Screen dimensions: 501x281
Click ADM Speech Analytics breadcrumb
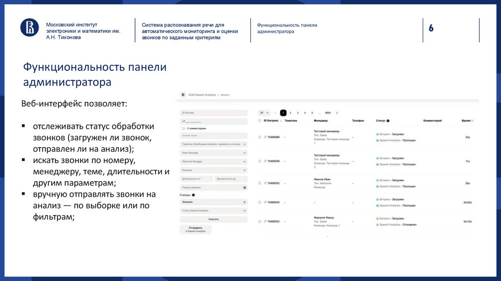tap(202, 95)
